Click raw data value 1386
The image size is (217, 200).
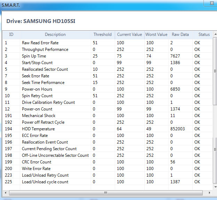(x=175, y=63)
